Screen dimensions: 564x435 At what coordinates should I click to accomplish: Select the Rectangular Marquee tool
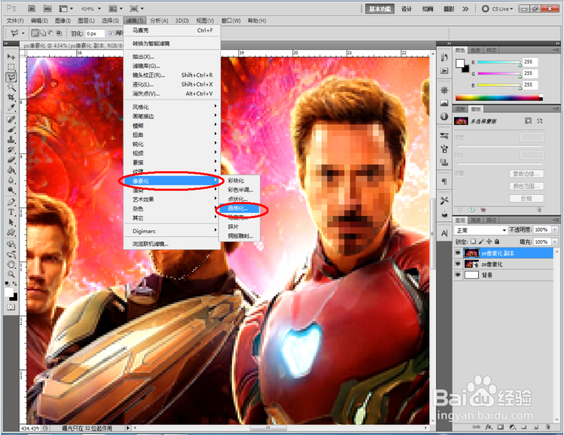point(11,67)
